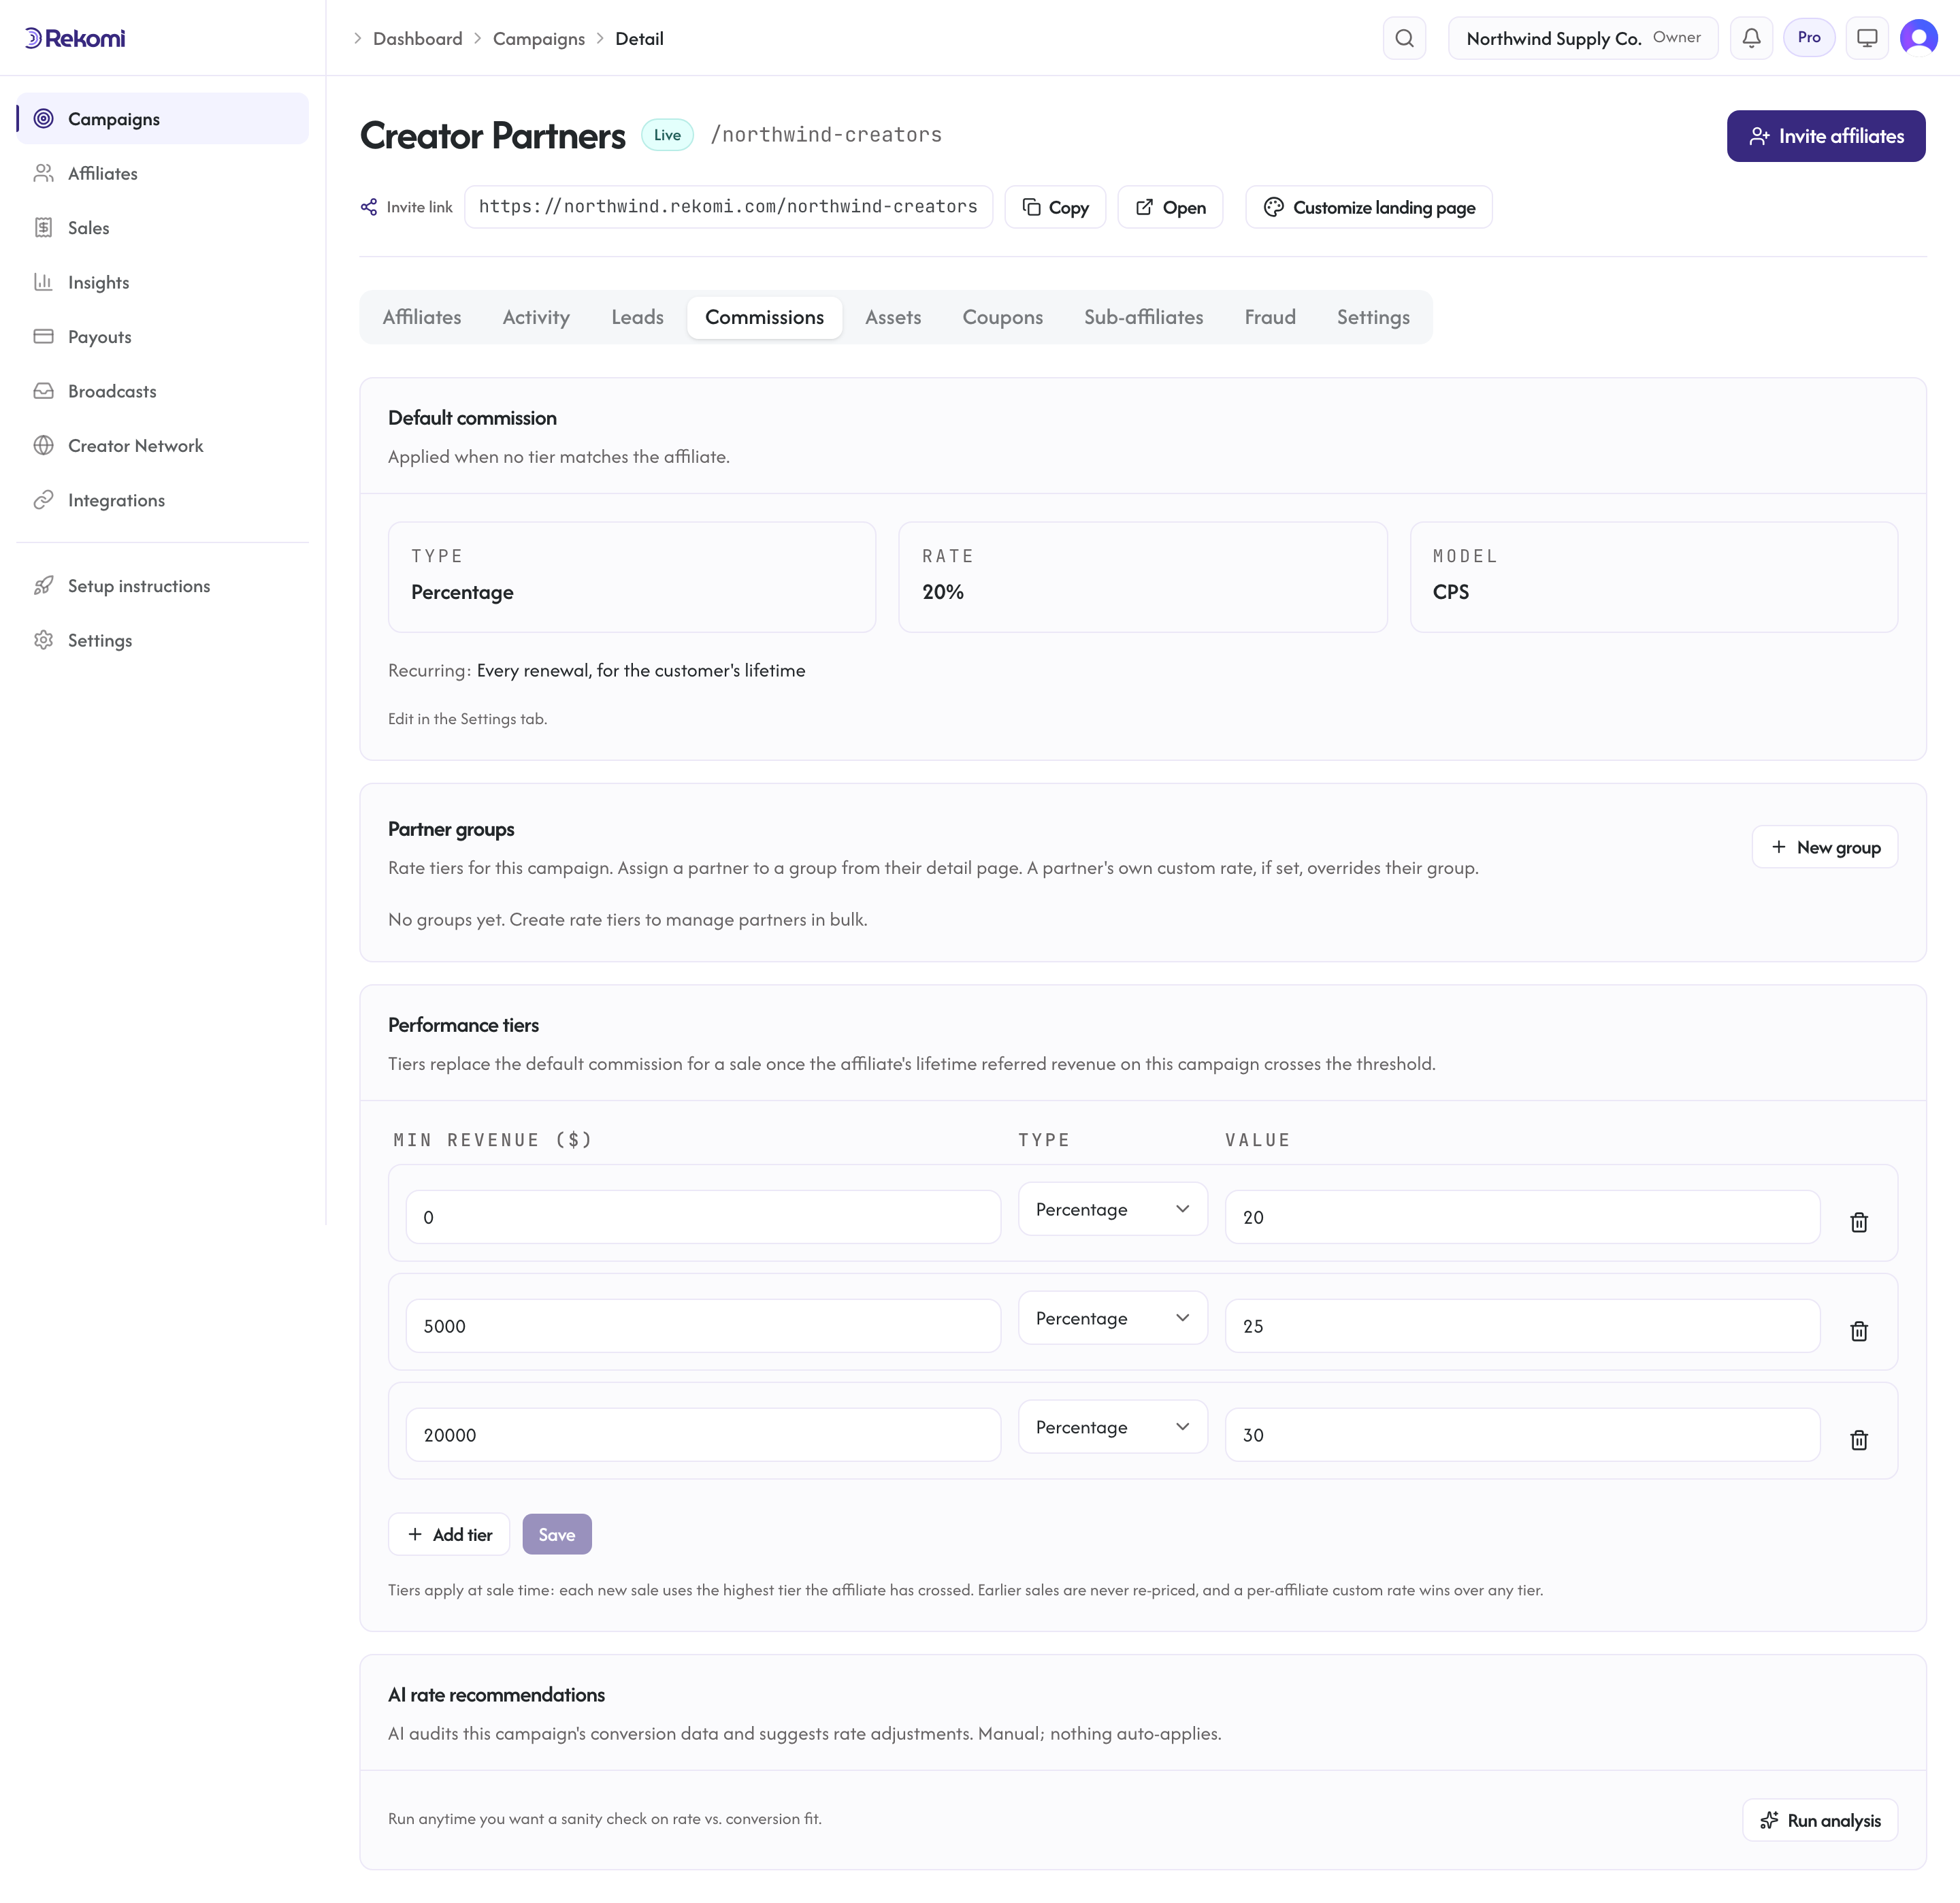
Task: Select the Commissions tab
Action: pyautogui.click(x=764, y=317)
